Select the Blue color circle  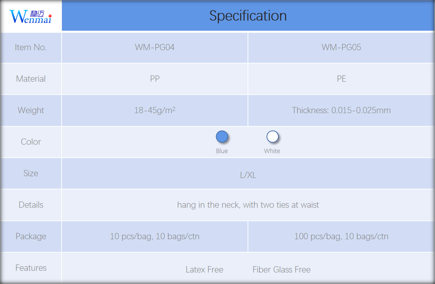222,137
